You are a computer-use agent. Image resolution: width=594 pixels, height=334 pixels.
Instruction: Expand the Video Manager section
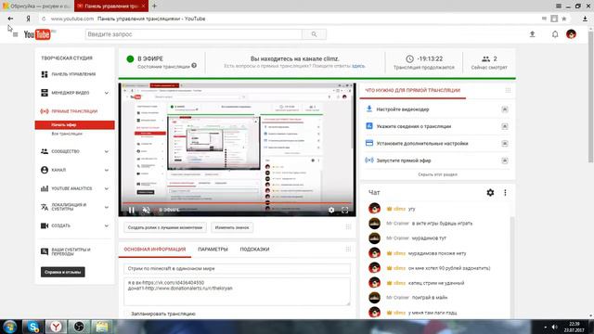pyautogui.click(x=107, y=93)
